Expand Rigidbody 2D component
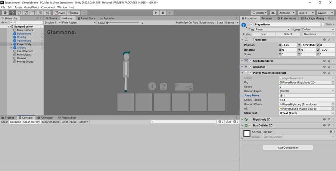The width and height of the screenshot is (336, 171). pos(242,119)
